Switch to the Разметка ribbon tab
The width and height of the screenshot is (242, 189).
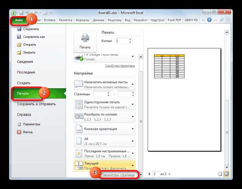coord(66,20)
